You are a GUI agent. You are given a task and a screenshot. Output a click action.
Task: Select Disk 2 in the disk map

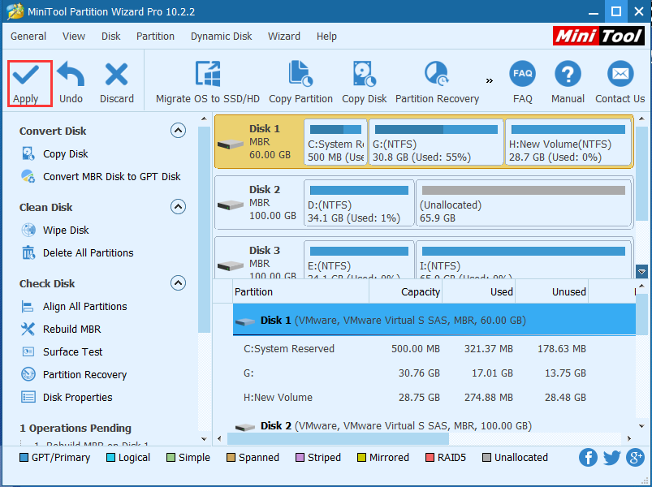tap(258, 203)
